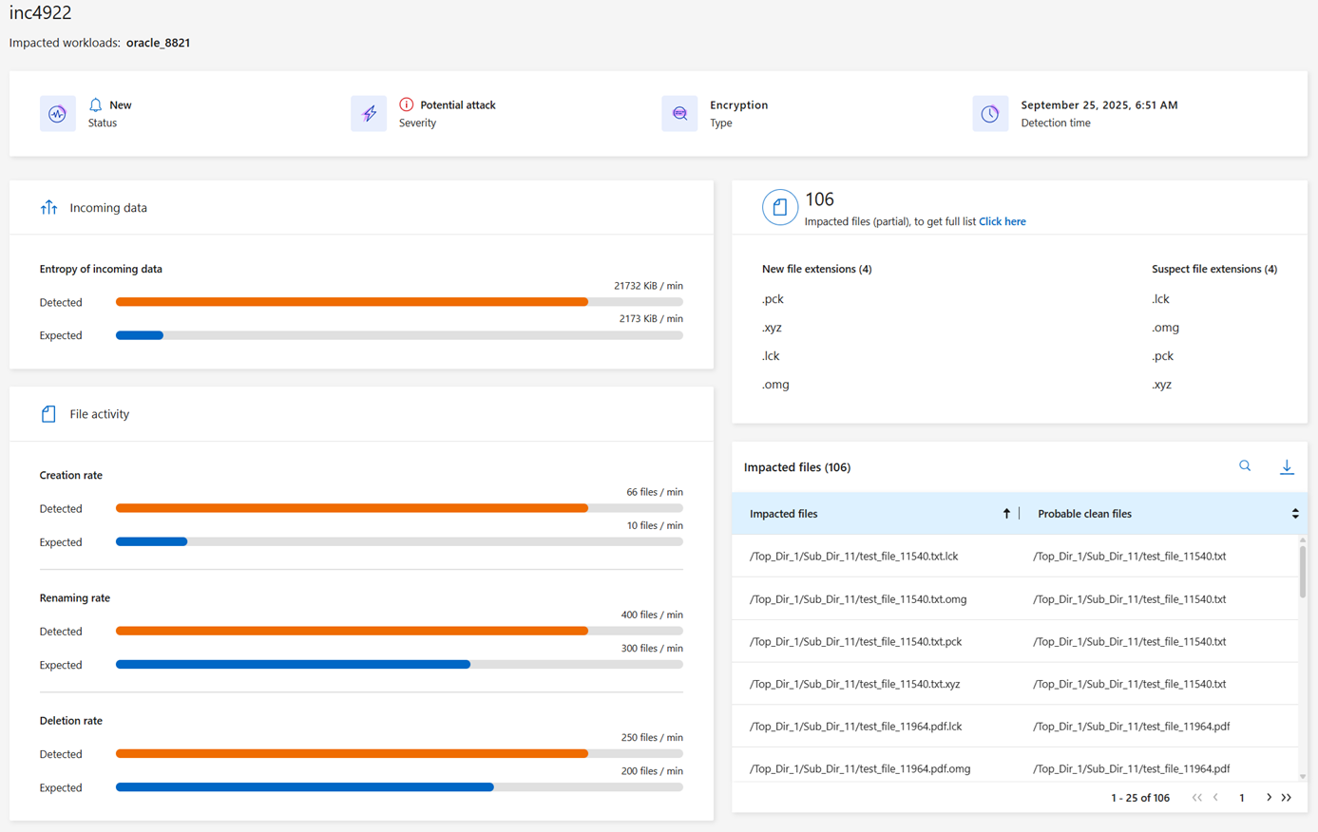Screen dimensions: 1318x832
Task: Click the detected entropy orange bar
Action: click(352, 302)
